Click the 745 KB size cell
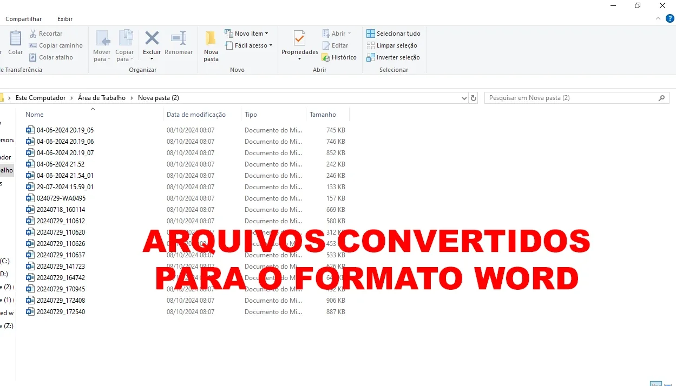Screen dimensions: 676x386 click(336, 130)
